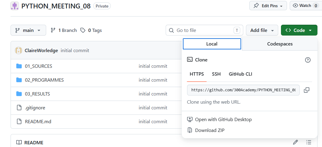
Task: Select the HTTPS clone URL field
Action: click(243, 90)
